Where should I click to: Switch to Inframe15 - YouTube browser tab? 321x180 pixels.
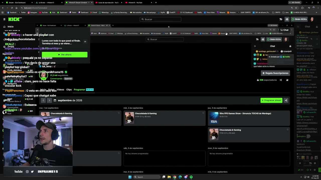[139, 2]
